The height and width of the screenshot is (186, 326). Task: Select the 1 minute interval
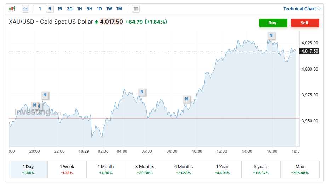[40, 9]
